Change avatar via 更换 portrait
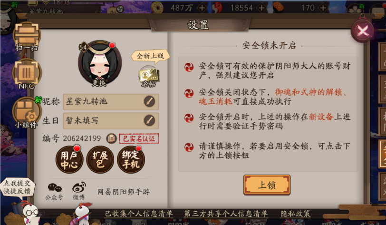Screen dimensions: 386x225 point(100,63)
